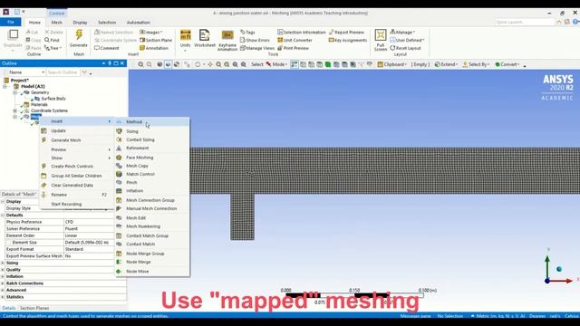Click Print Preview in Tools
Screen dimensions: 580x326
(293, 48)
